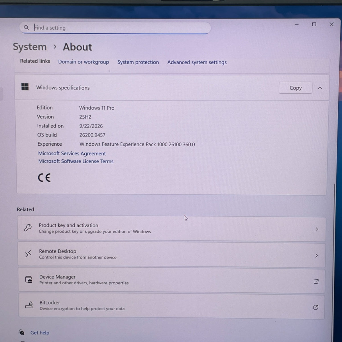Click the Device Manager icon
The width and height of the screenshot is (342, 342).
29,280
